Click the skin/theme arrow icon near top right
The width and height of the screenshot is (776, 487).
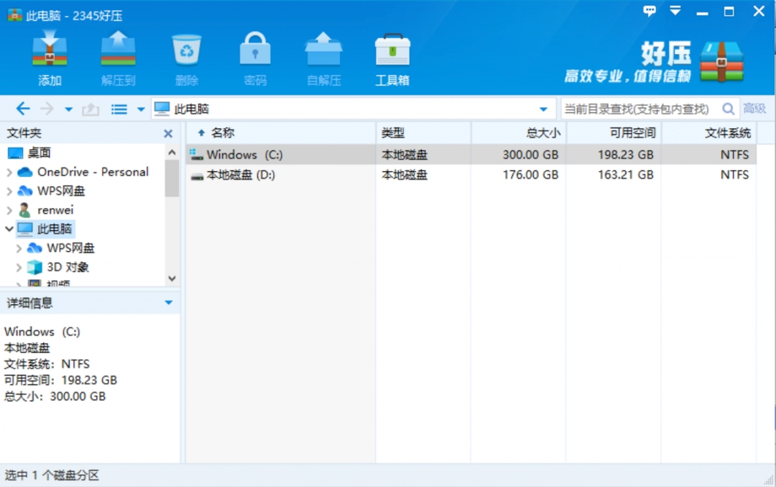pyautogui.click(x=675, y=11)
